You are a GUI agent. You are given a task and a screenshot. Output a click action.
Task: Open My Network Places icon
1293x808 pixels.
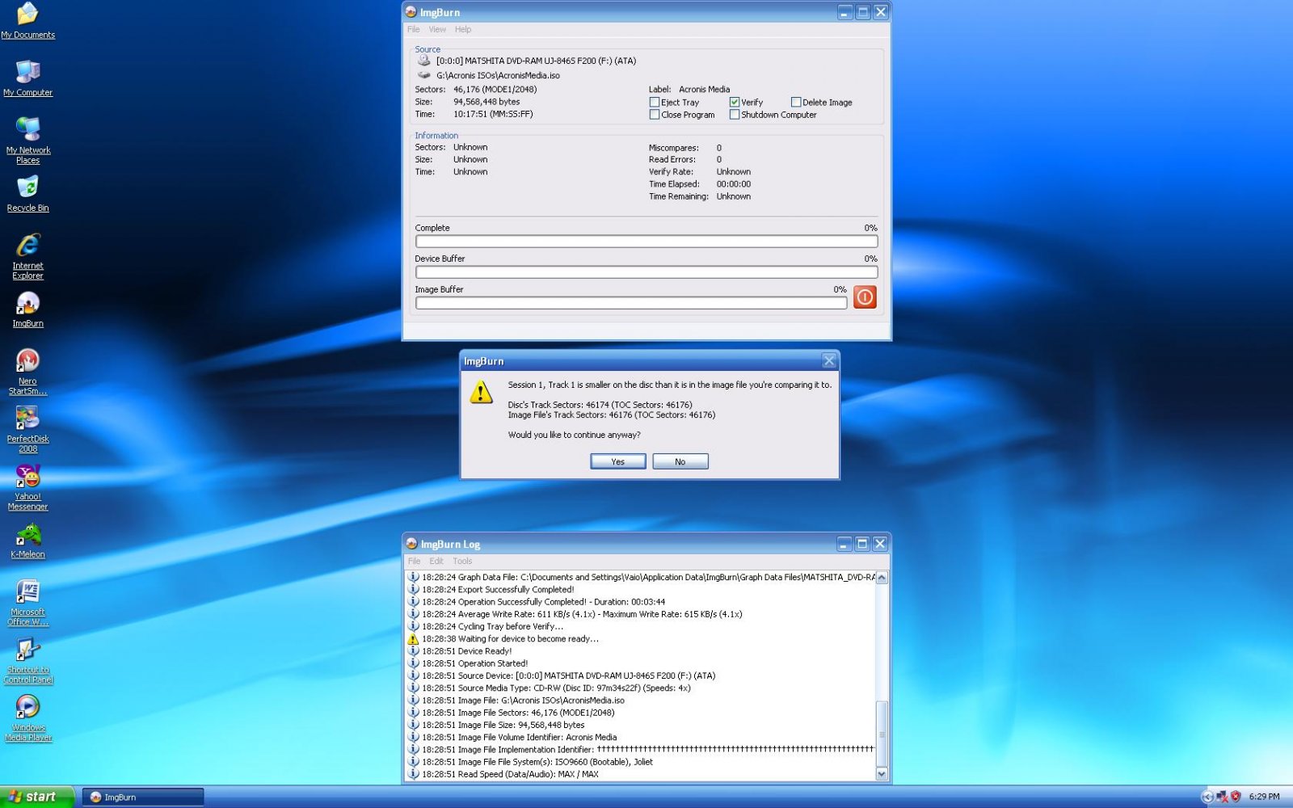pos(27,140)
